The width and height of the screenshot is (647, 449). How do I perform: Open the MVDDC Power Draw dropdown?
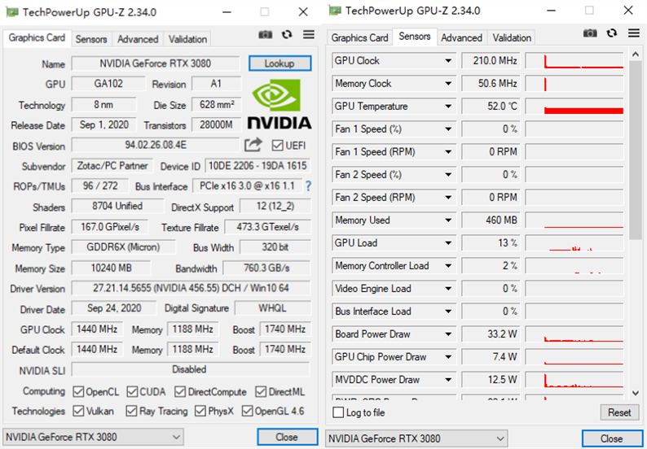(447, 380)
